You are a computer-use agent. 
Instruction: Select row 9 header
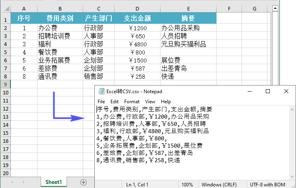tap(5, 84)
